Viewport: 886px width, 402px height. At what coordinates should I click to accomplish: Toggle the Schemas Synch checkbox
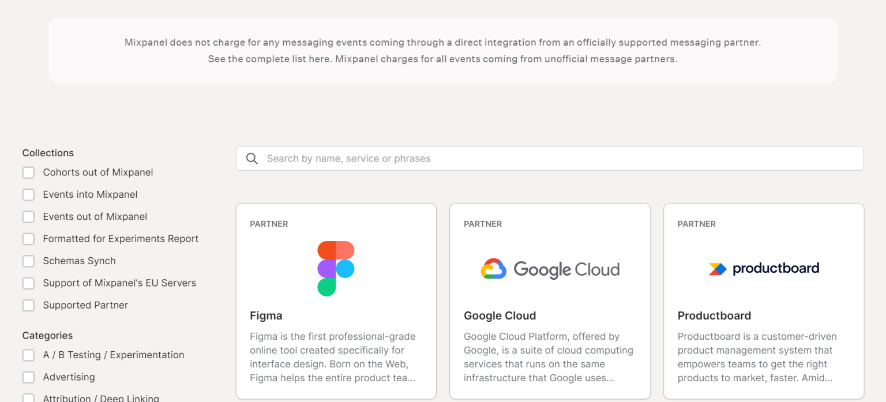[28, 261]
